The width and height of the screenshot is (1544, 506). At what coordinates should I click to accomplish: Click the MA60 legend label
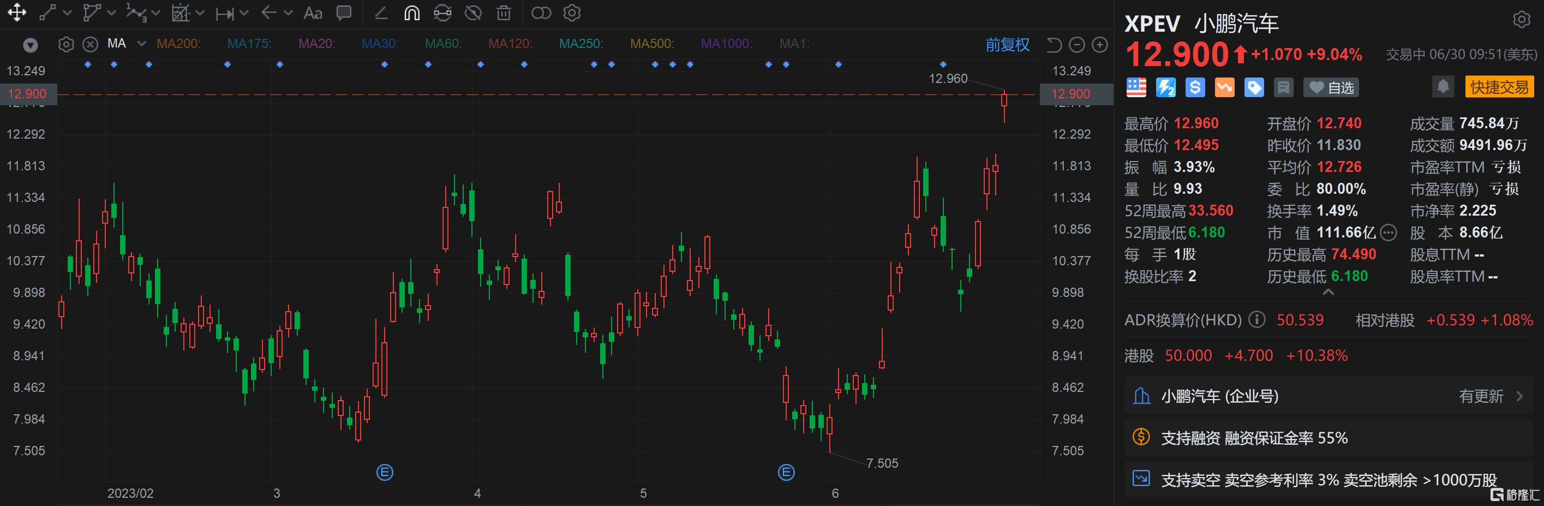tap(444, 44)
